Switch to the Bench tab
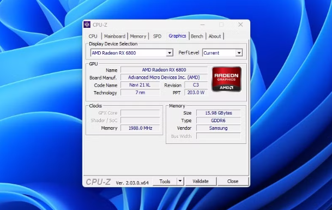This screenshot has height=210, width=332. [x=197, y=36]
